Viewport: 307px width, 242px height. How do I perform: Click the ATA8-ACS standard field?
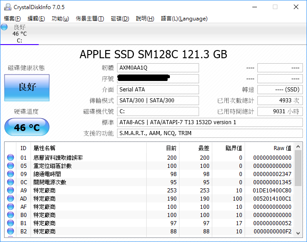point(210,122)
